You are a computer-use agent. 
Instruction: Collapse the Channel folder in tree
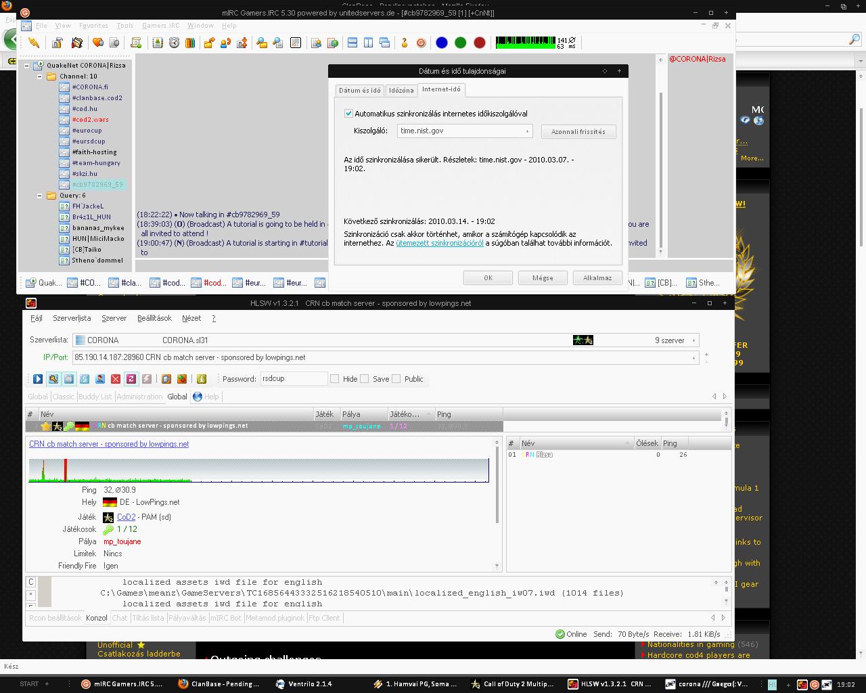40,76
